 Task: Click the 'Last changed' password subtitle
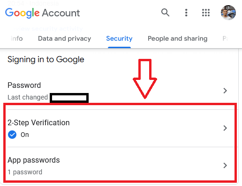pyautogui.click(x=28, y=97)
